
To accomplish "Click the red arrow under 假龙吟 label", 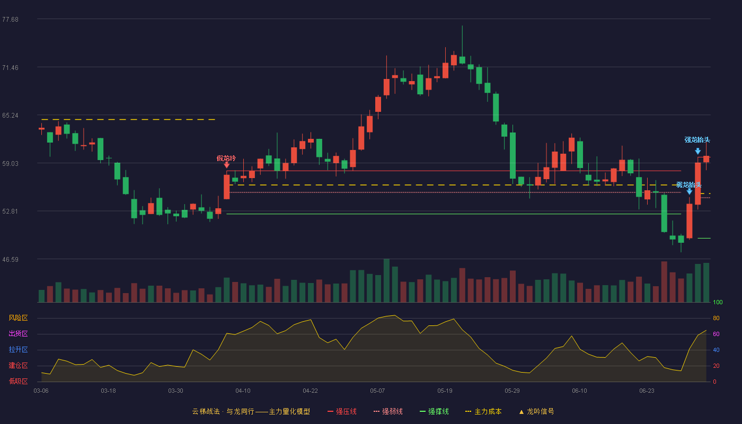I will 227,165.
